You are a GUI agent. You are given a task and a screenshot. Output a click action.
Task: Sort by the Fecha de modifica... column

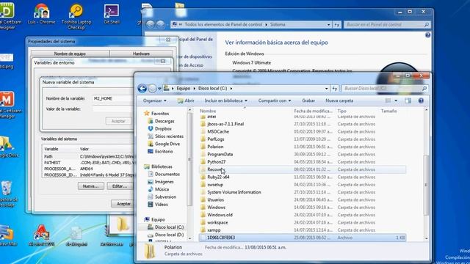[x=314, y=111]
